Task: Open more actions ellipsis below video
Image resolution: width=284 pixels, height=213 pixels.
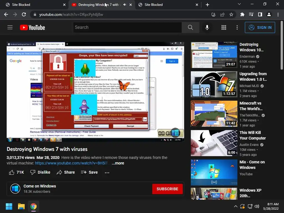Action: 107,173
